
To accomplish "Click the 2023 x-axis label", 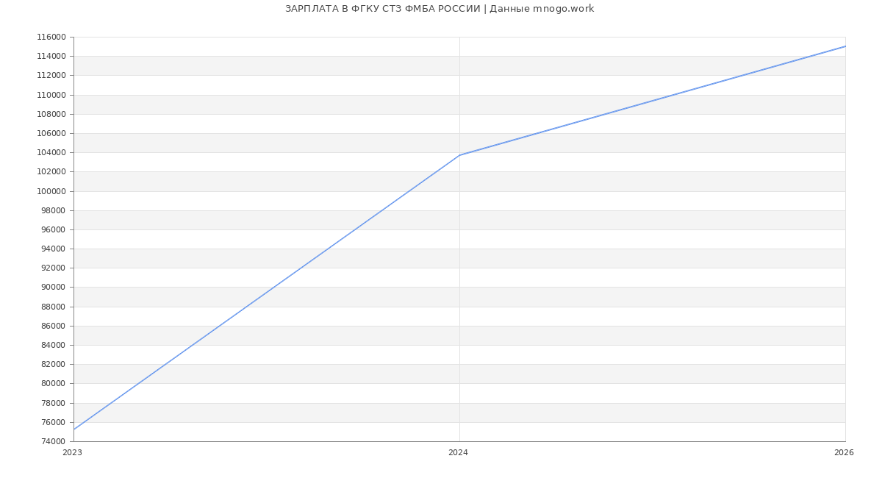I will (x=72, y=453).
